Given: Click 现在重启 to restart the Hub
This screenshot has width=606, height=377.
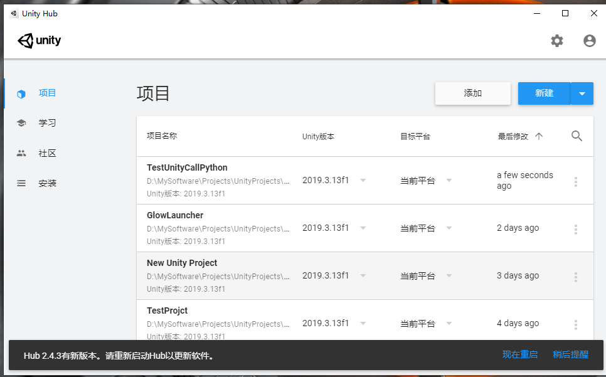Looking at the screenshot, I should [520, 354].
